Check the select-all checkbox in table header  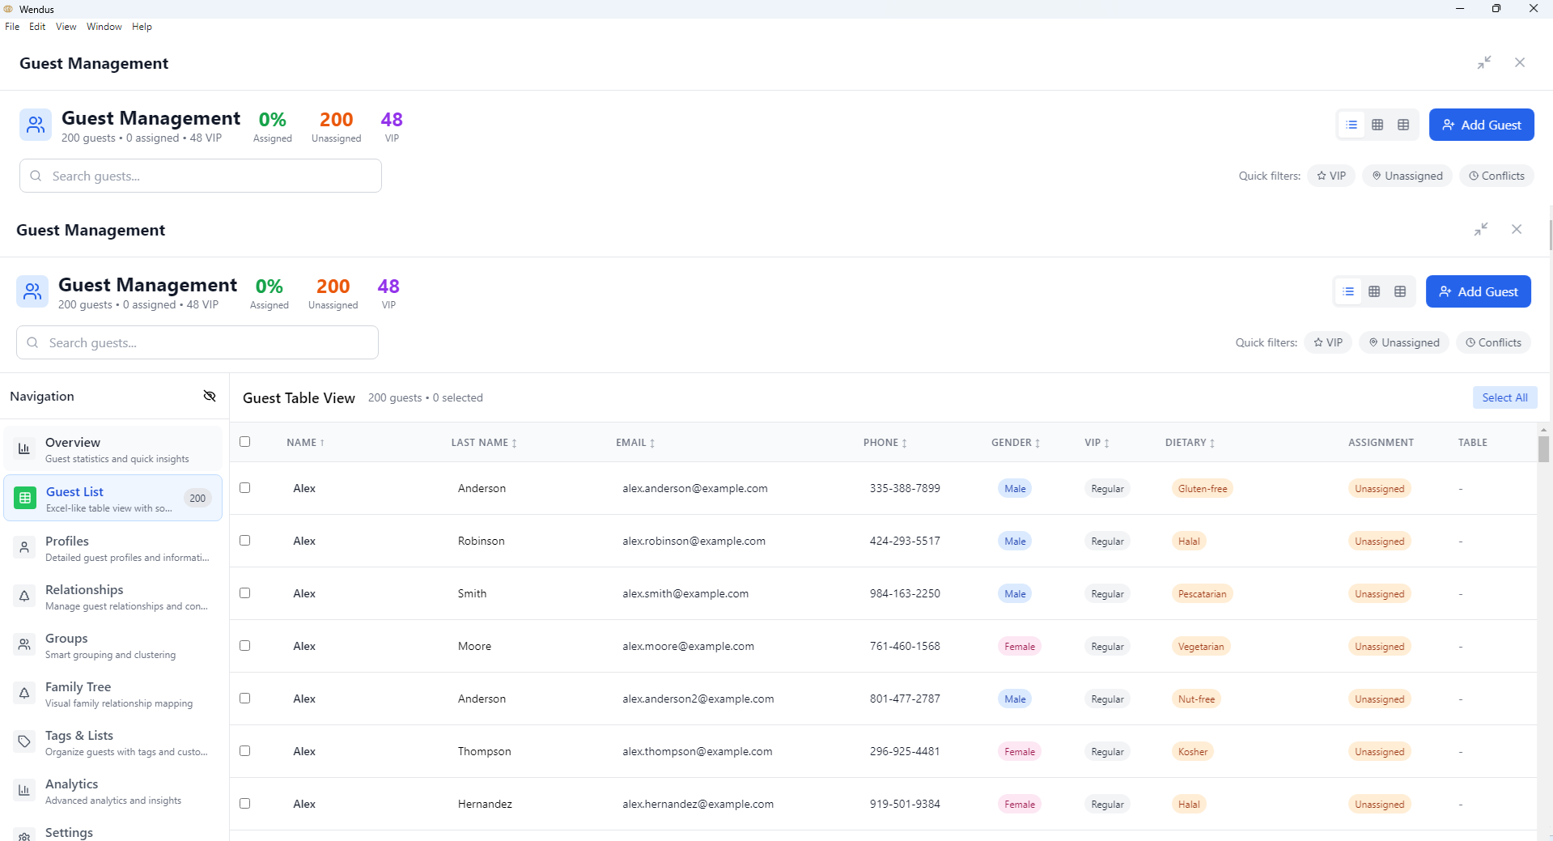pos(244,442)
